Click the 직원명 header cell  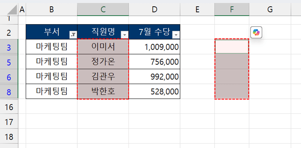click(103, 32)
